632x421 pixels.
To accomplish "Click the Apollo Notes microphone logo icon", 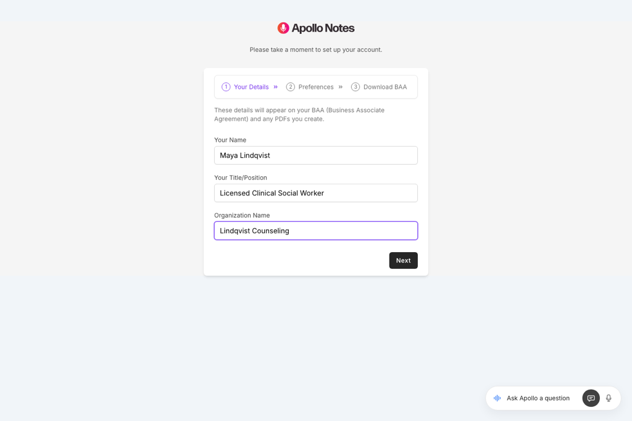I will (283, 28).
